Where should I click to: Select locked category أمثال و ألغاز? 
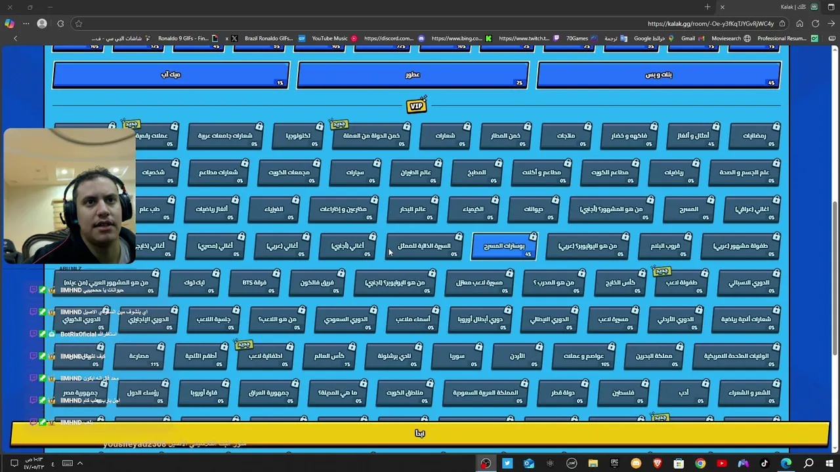pos(694,136)
